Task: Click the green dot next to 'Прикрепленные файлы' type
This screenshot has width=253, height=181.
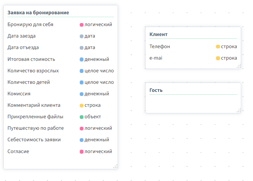Action: [x=82, y=117]
